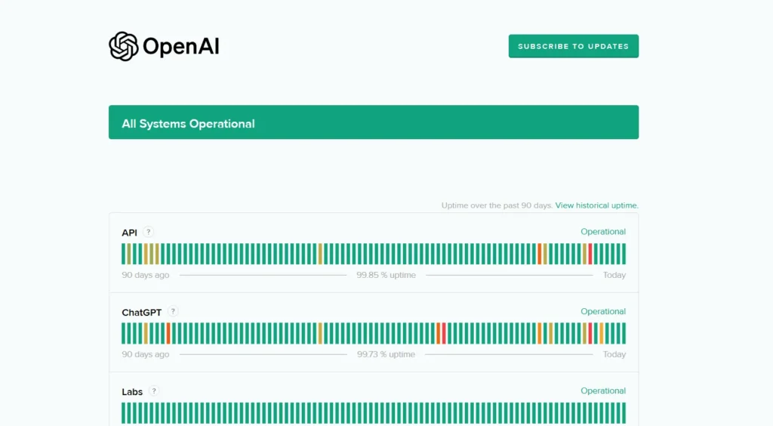
Task: Click the Subscribe to Updates button
Action: coord(574,46)
